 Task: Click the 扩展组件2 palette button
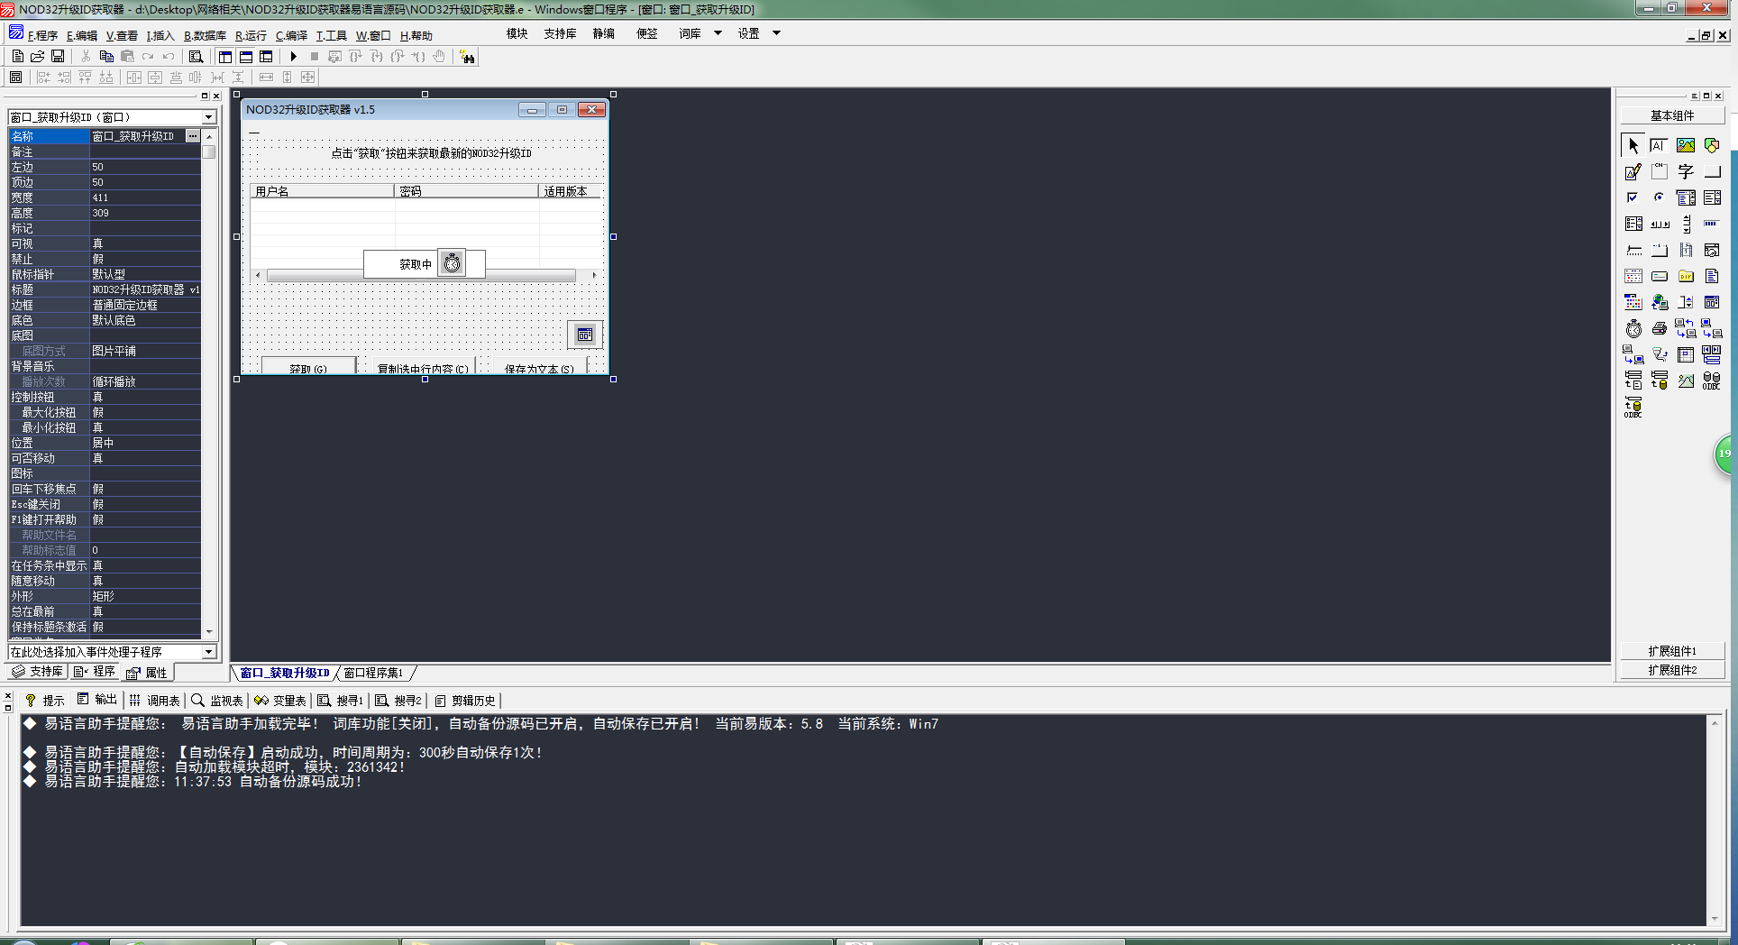tap(1672, 670)
